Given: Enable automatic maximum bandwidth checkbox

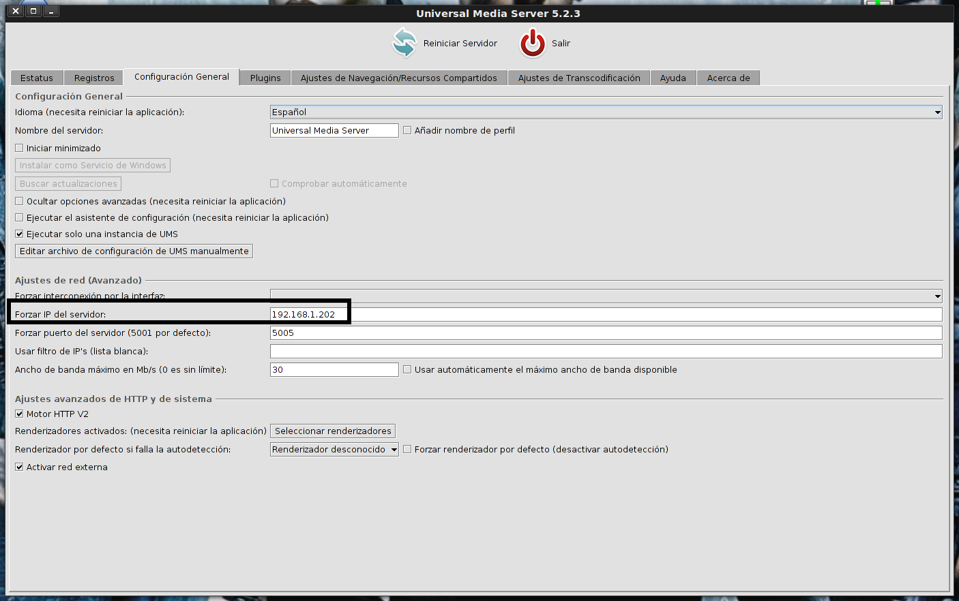Looking at the screenshot, I should (x=407, y=369).
